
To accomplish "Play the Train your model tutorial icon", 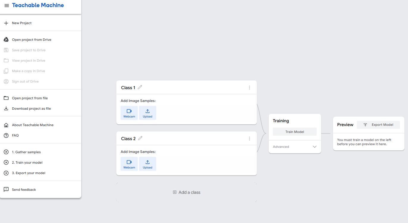I will 6,162.
